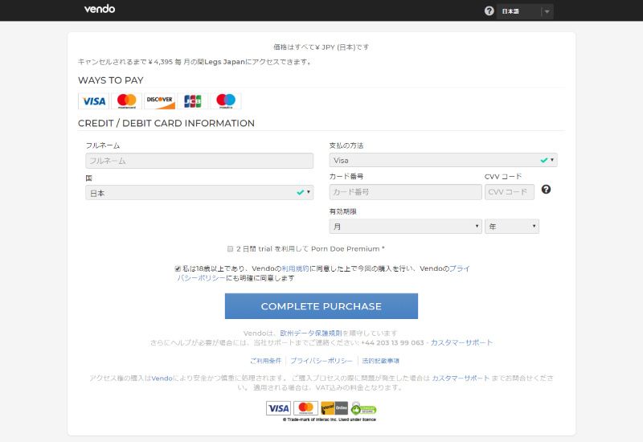Click the CVV コード input field

point(510,192)
